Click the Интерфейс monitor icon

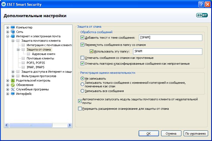pyautogui.click(x=13, y=94)
